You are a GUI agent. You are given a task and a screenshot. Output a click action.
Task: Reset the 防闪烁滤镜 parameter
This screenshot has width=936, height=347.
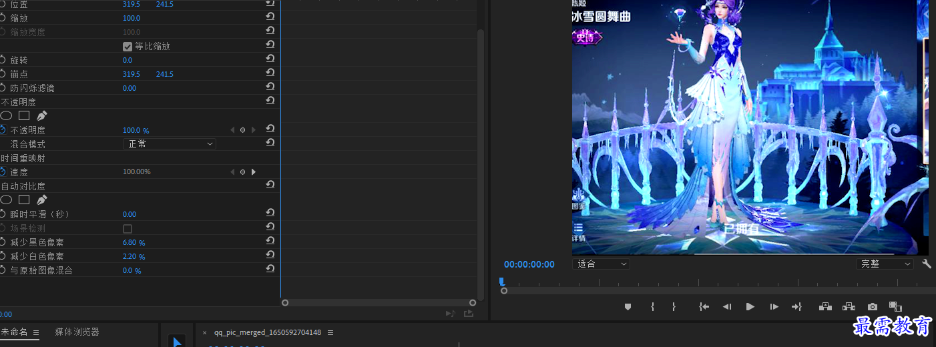[270, 87]
